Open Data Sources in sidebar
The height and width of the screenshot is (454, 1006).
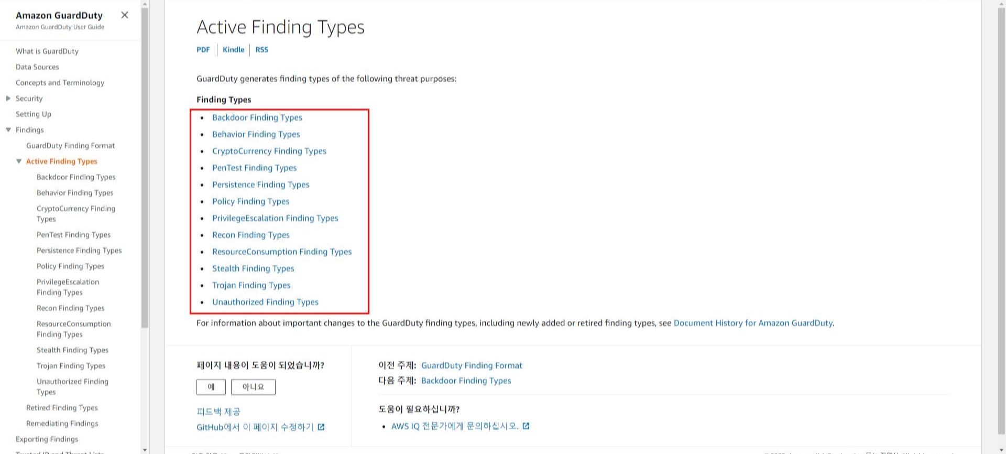point(37,67)
